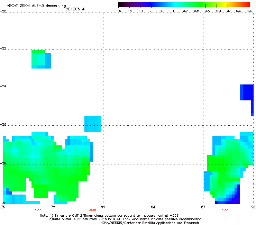Click the note 'Times are GMT' line
Image resolution: width=256 pixels, height=225 pixels.
coord(109,216)
